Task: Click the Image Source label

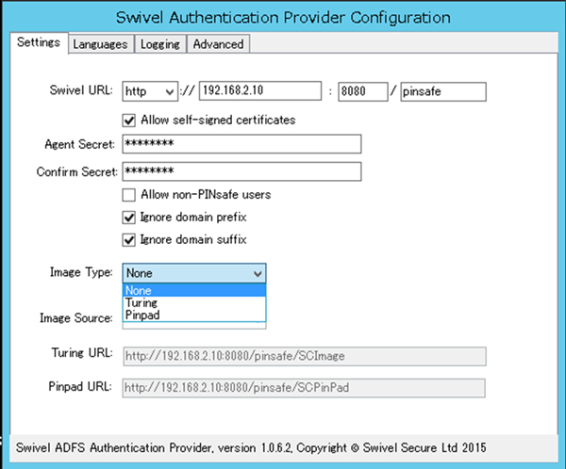Action: tap(76, 318)
